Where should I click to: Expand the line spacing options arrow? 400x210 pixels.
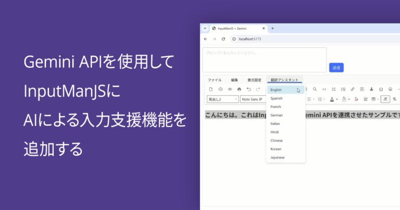coord(324,99)
